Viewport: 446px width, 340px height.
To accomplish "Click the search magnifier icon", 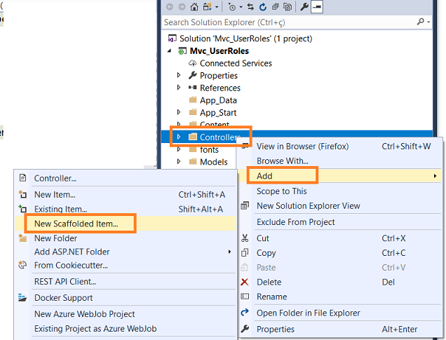I will (421, 22).
